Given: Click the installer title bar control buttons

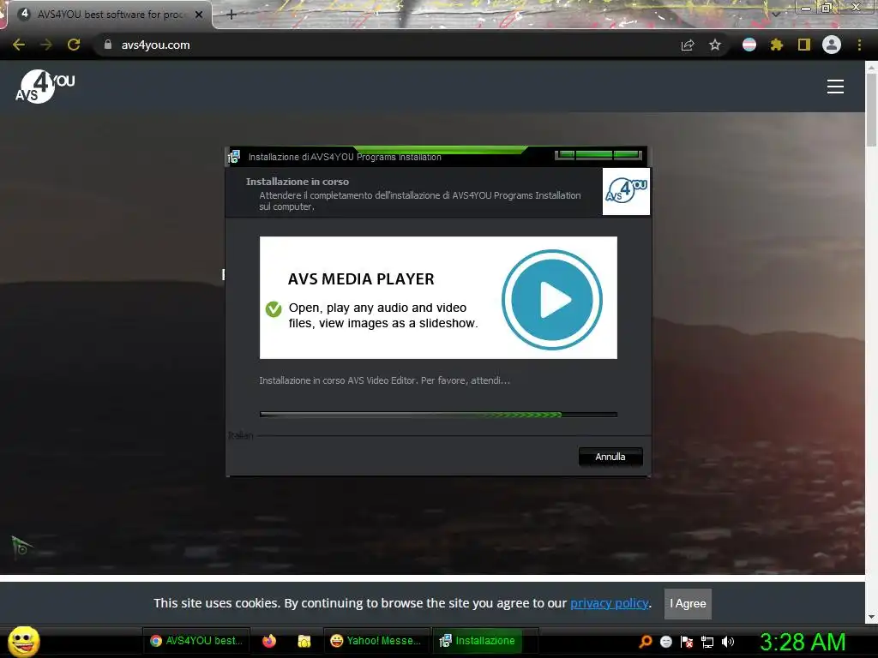Looking at the screenshot, I should [598, 155].
